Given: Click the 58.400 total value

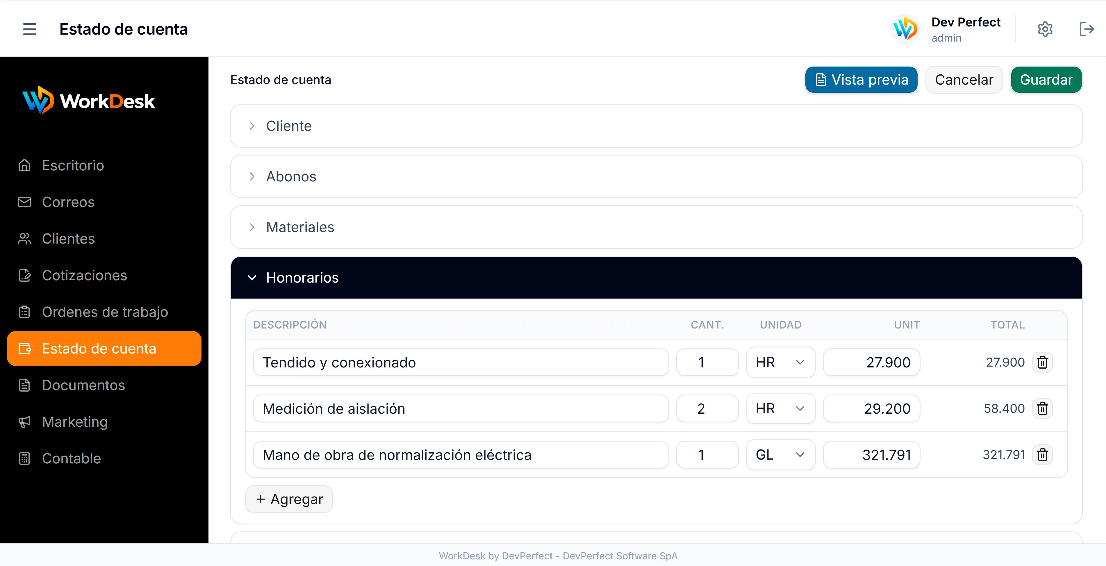Looking at the screenshot, I should 1004,408.
